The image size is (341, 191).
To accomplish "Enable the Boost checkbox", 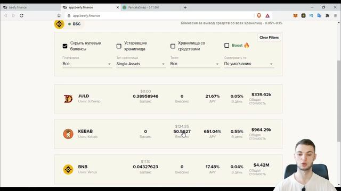I will pyautogui.click(x=226, y=45).
